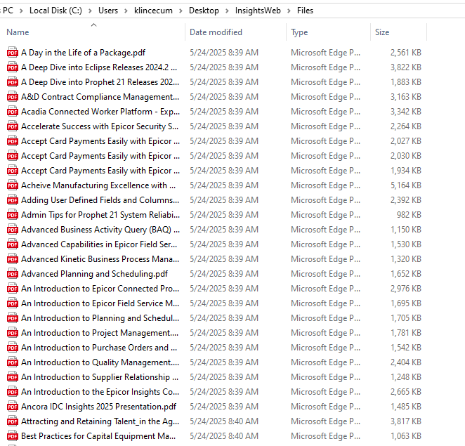Click the 2,561 KB size cell
The height and width of the screenshot is (446, 465).
(x=406, y=53)
